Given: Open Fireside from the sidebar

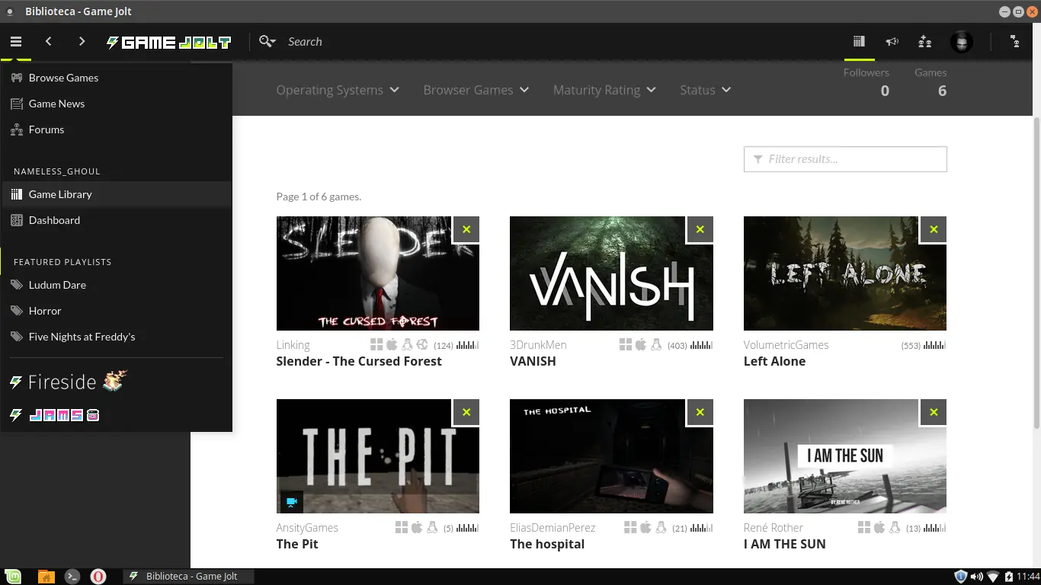Looking at the screenshot, I should point(68,382).
